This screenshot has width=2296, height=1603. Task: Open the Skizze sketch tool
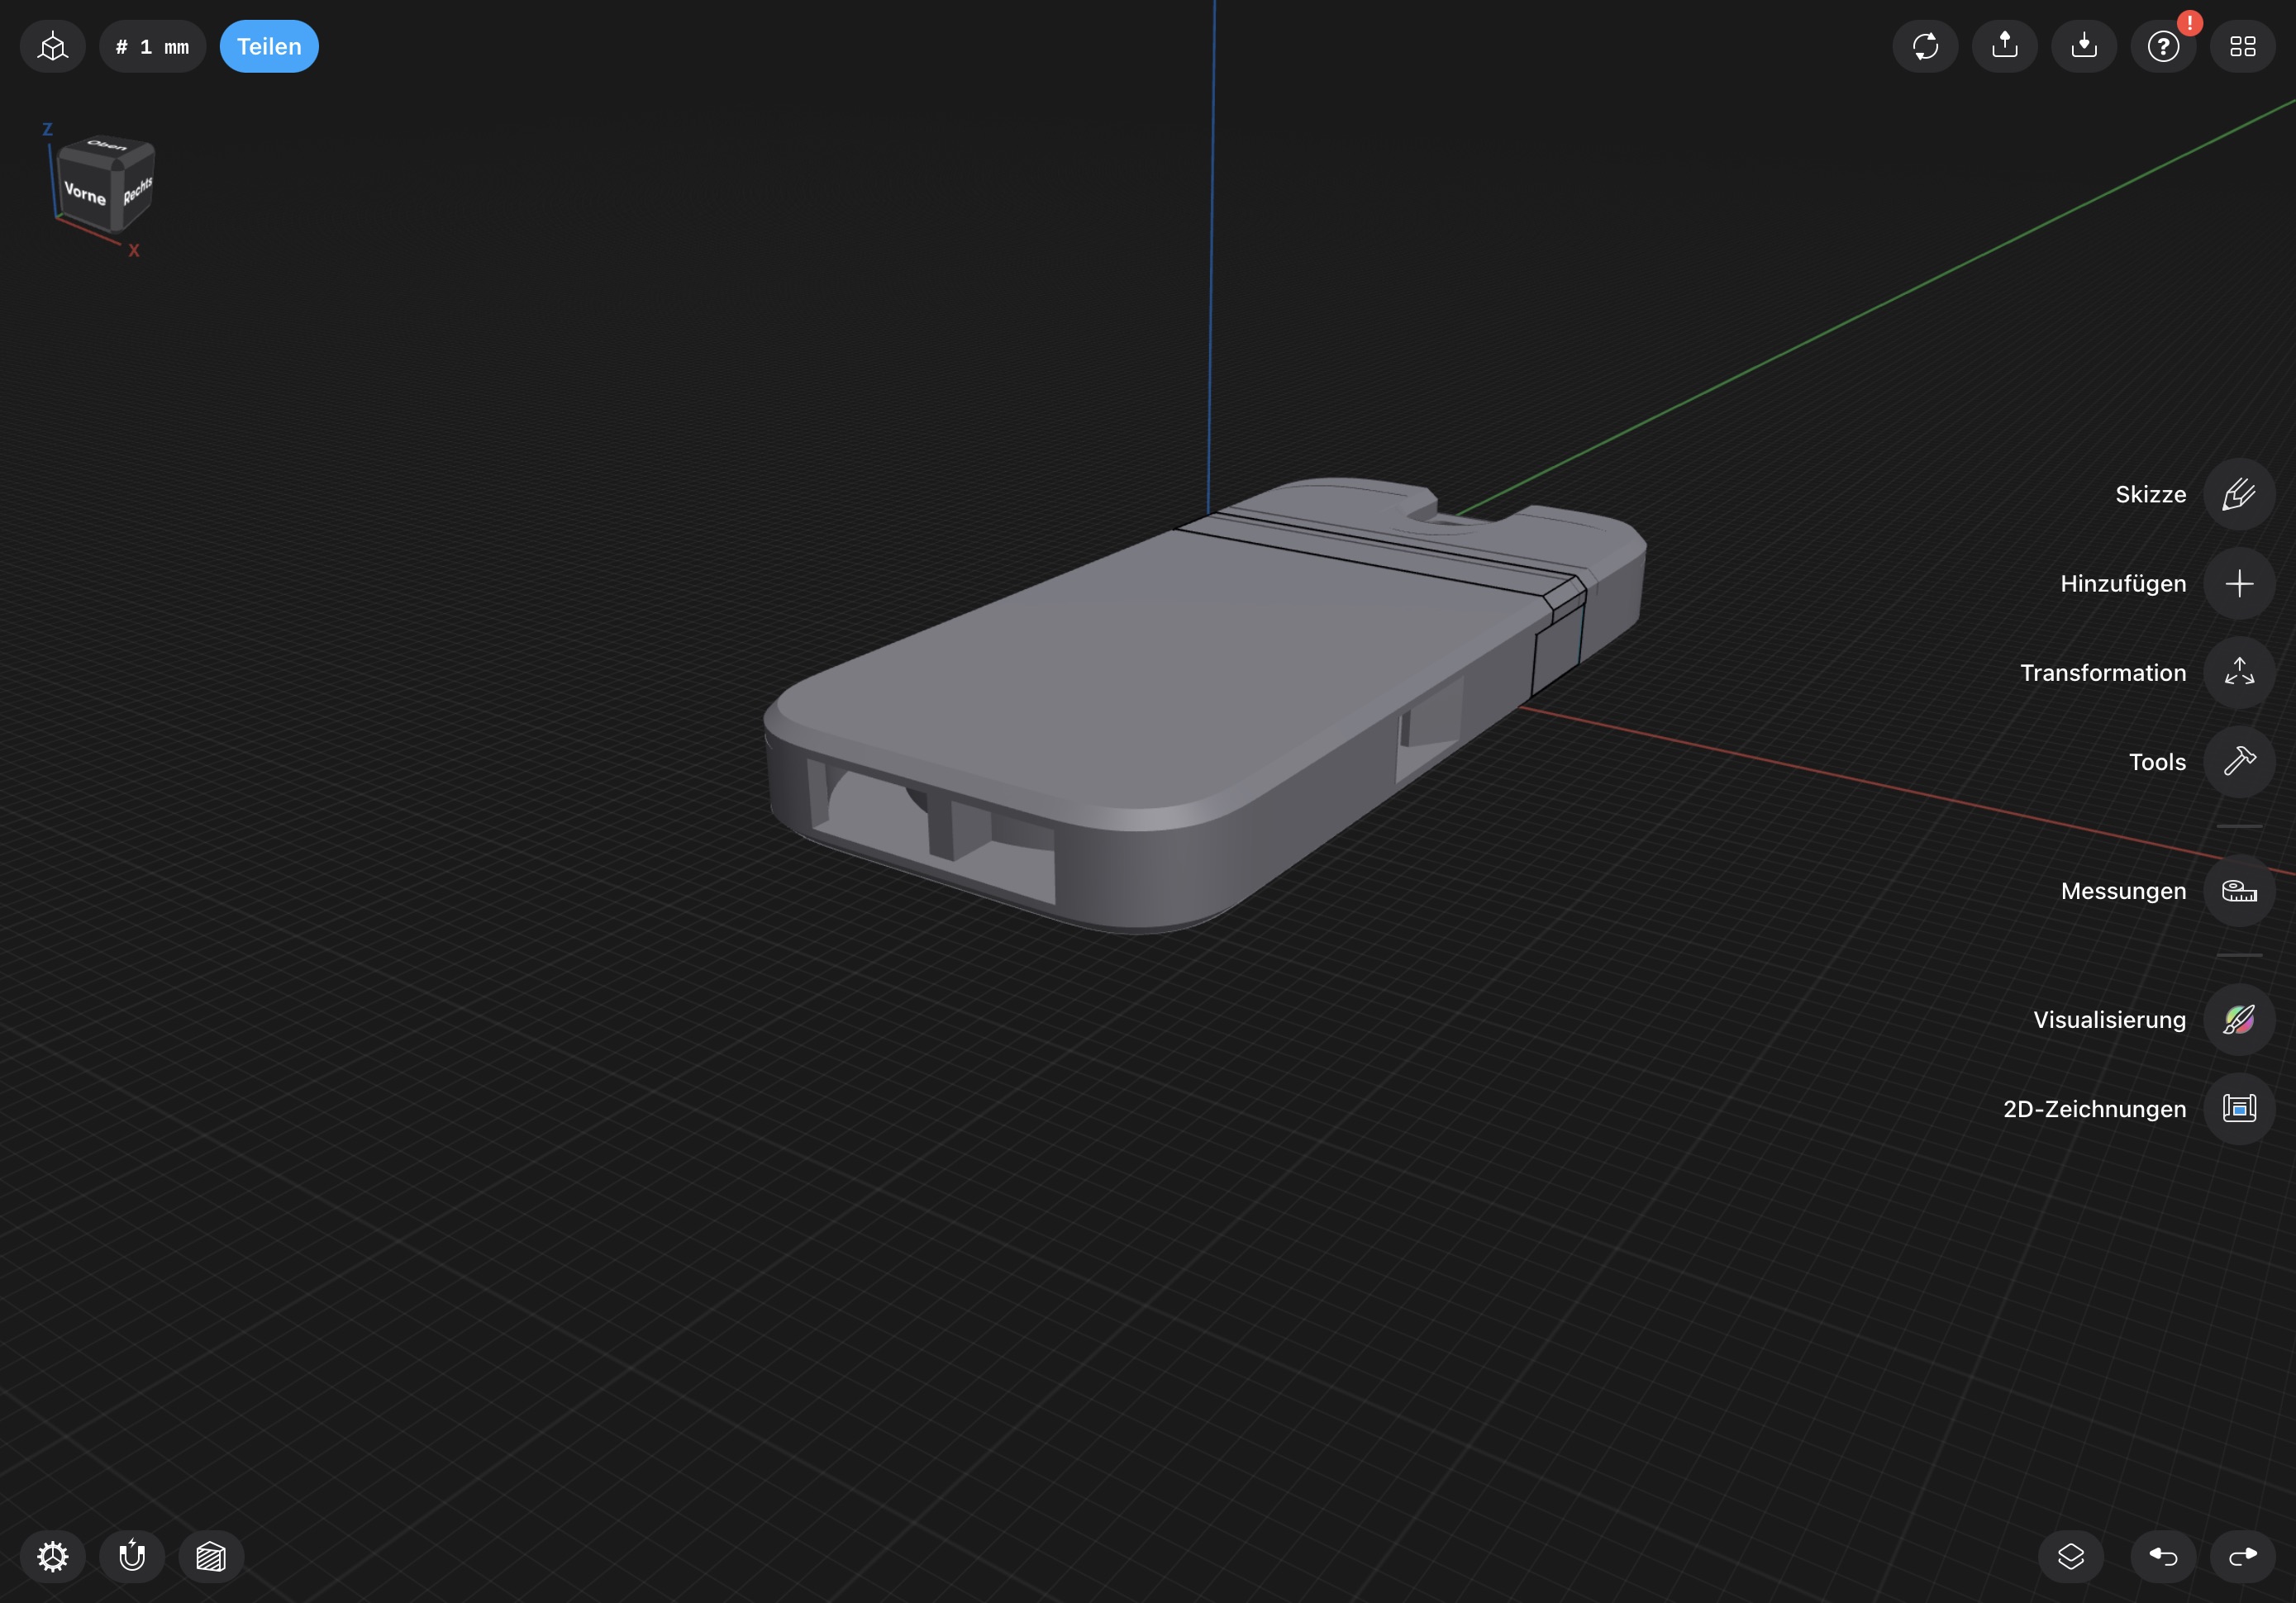tap(2239, 494)
